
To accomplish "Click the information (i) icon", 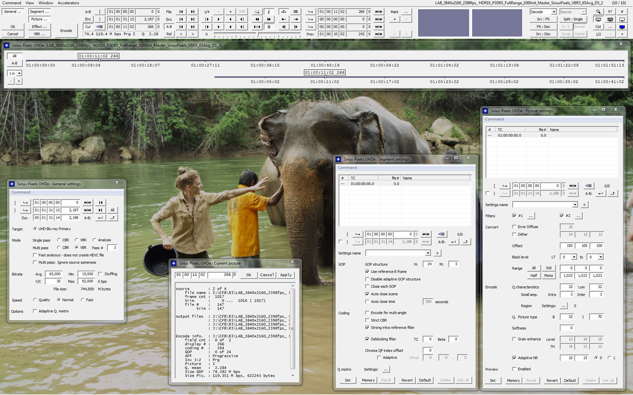I will [x=269, y=12].
